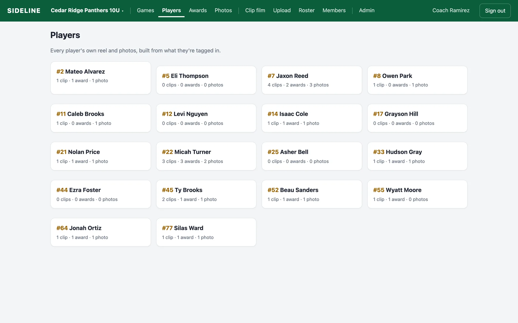
Task: Open the #11 Caleb Brooks player card
Action: (x=101, y=118)
